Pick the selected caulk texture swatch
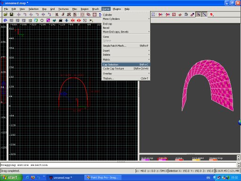This screenshot has height=181, width=241. coord(162,159)
